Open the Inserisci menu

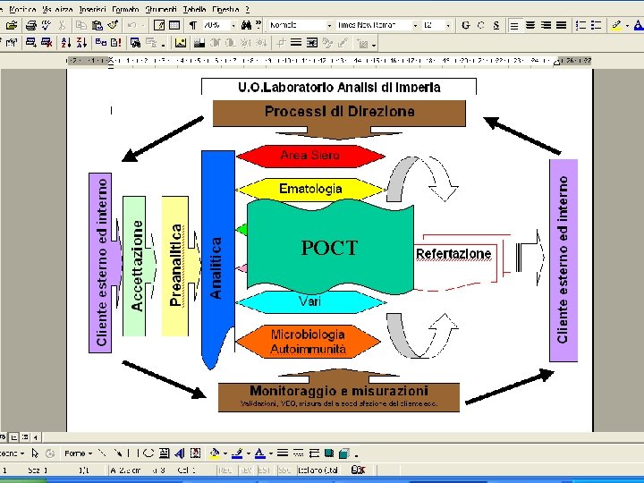92,9
